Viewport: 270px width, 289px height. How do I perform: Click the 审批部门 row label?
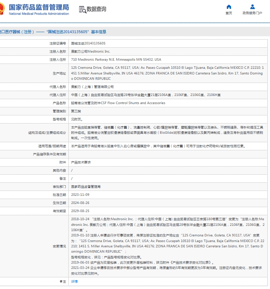59,187
